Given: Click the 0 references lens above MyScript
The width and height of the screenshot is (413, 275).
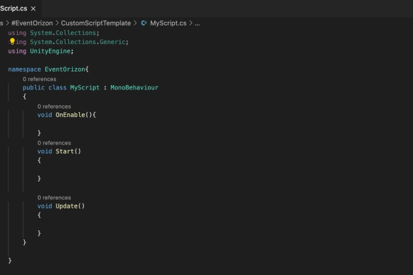Looking at the screenshot, I should (39, 79).
